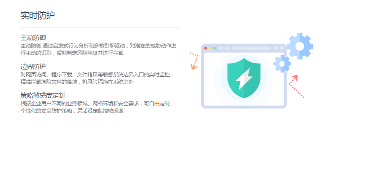Click the large blue gear icon
367x176 pixels.
(300, 46)
